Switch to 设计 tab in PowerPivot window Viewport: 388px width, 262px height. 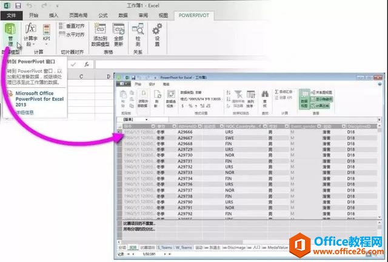(x=152, y=84)
